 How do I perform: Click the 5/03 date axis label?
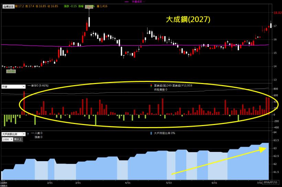(x=169, y=183)
